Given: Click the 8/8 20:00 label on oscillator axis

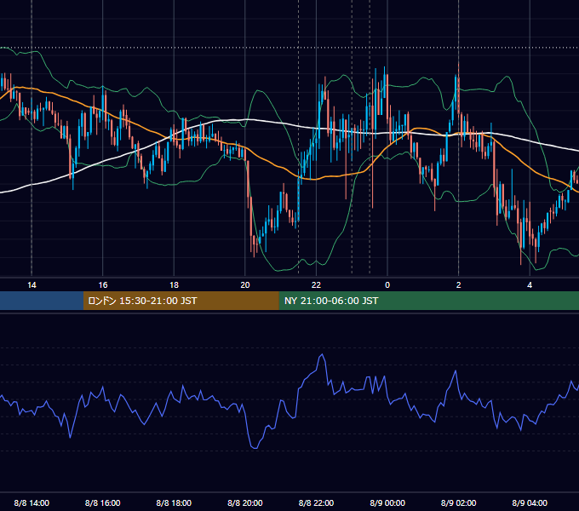Looking at the screenshot, I should point(245,503).
